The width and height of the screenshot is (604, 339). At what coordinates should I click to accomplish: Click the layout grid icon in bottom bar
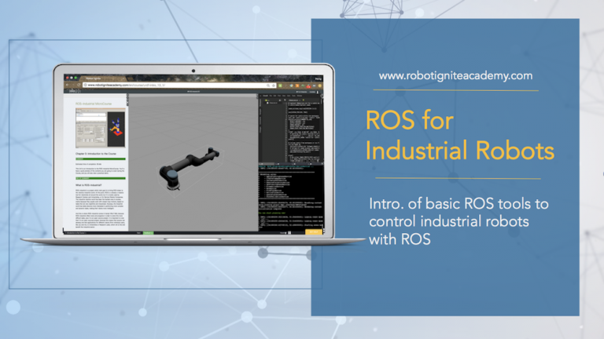[289, 233]
